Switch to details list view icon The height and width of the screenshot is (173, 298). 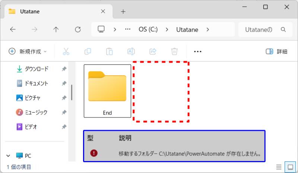click(279, 167)
